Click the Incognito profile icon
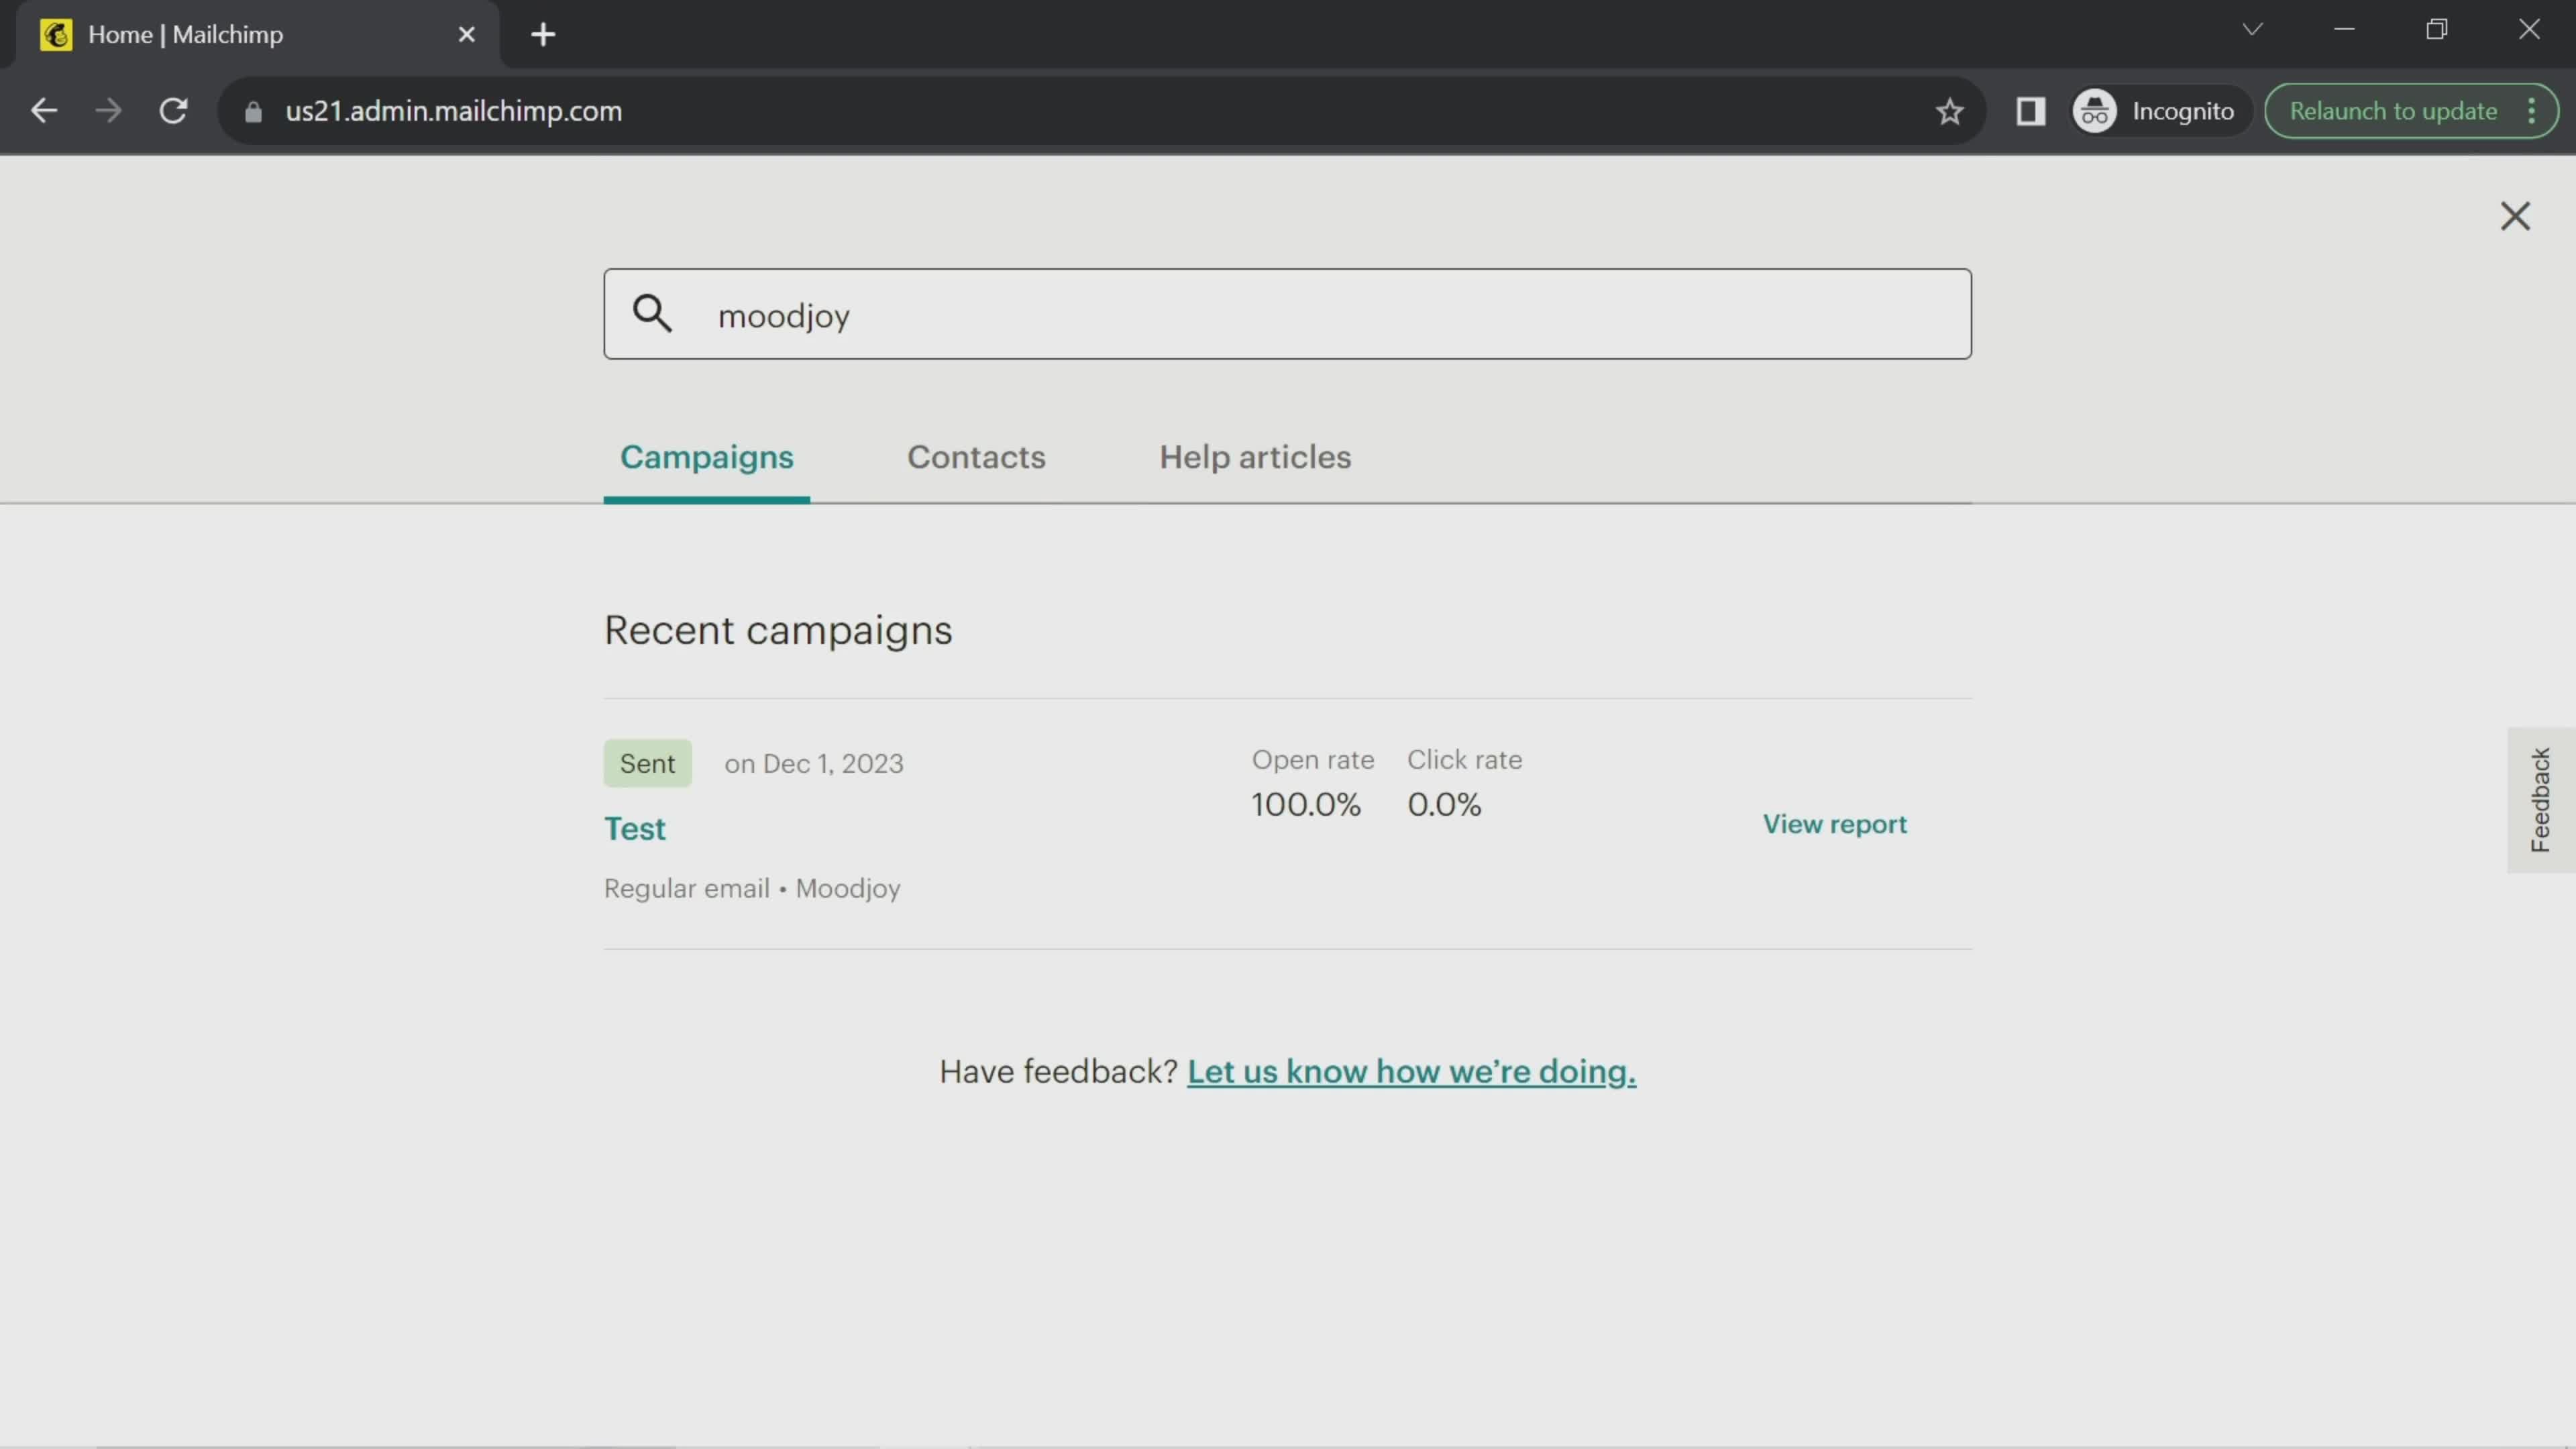This screenshot has width=2576, height=1449. point(2096,110)
